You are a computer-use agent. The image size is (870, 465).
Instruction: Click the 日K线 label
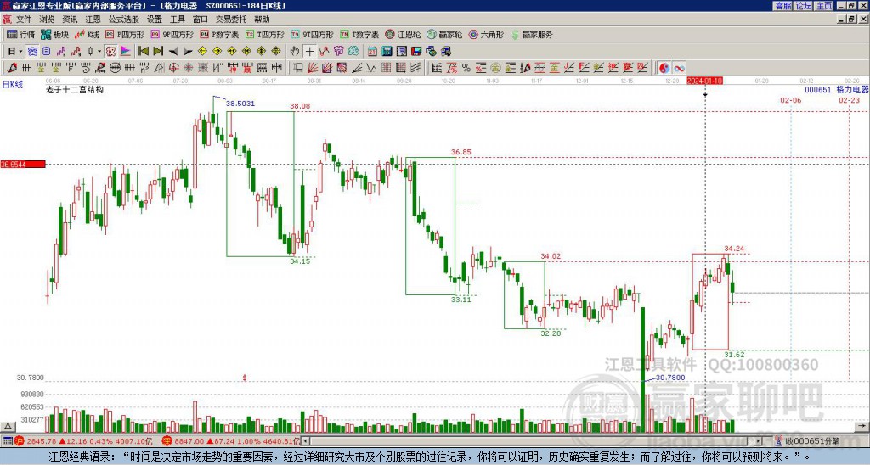(x=13, y=84)
